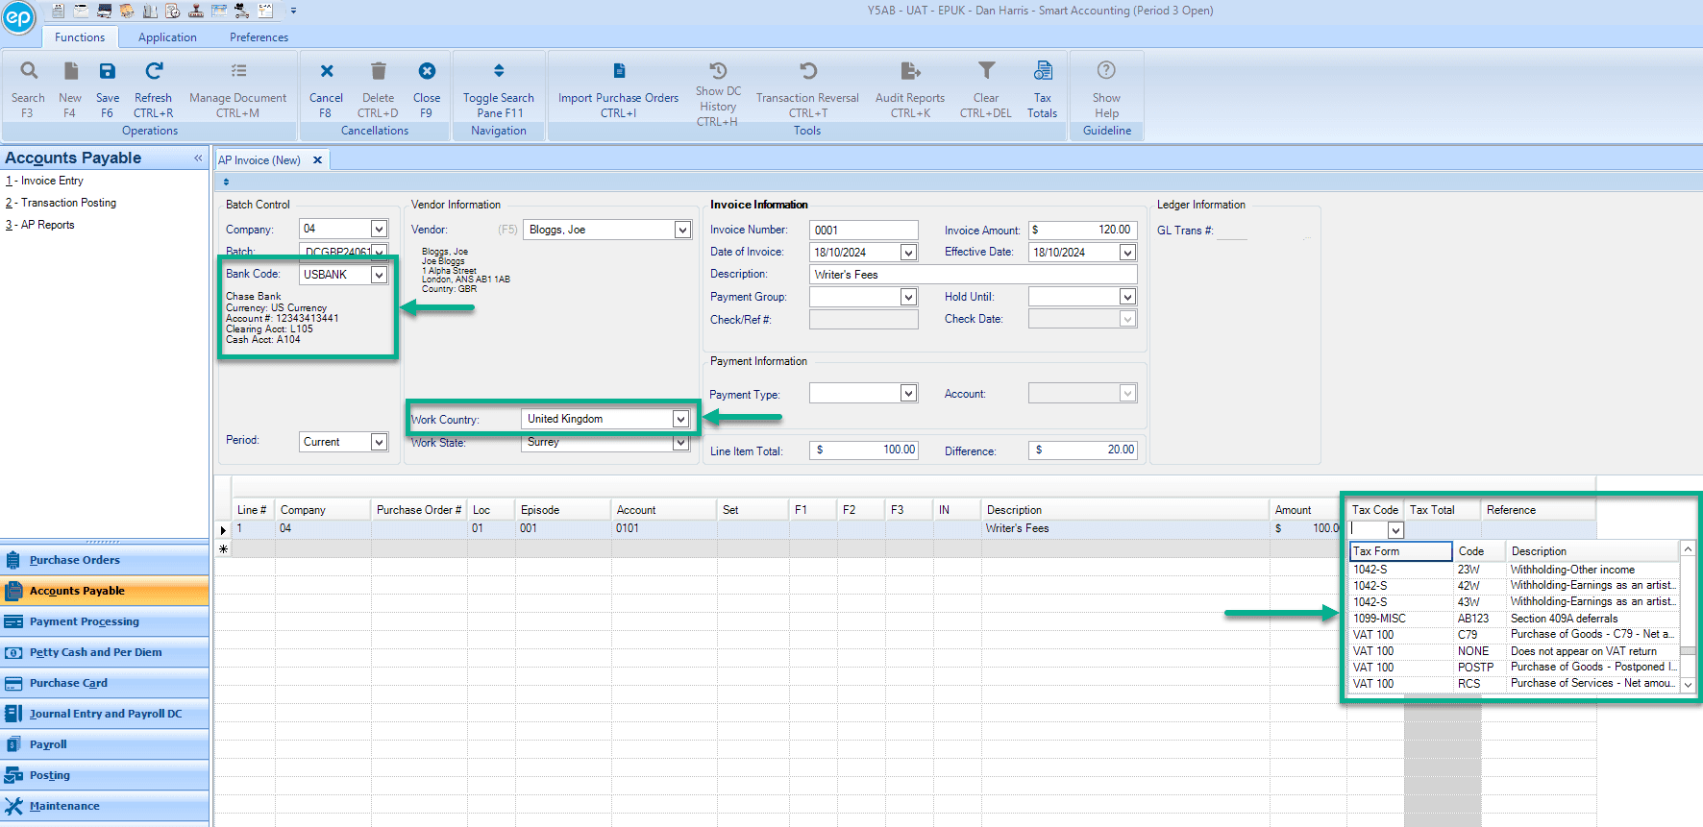Toggle the Search Pane
Screen dimensions: 1703x827
[498, 71]
